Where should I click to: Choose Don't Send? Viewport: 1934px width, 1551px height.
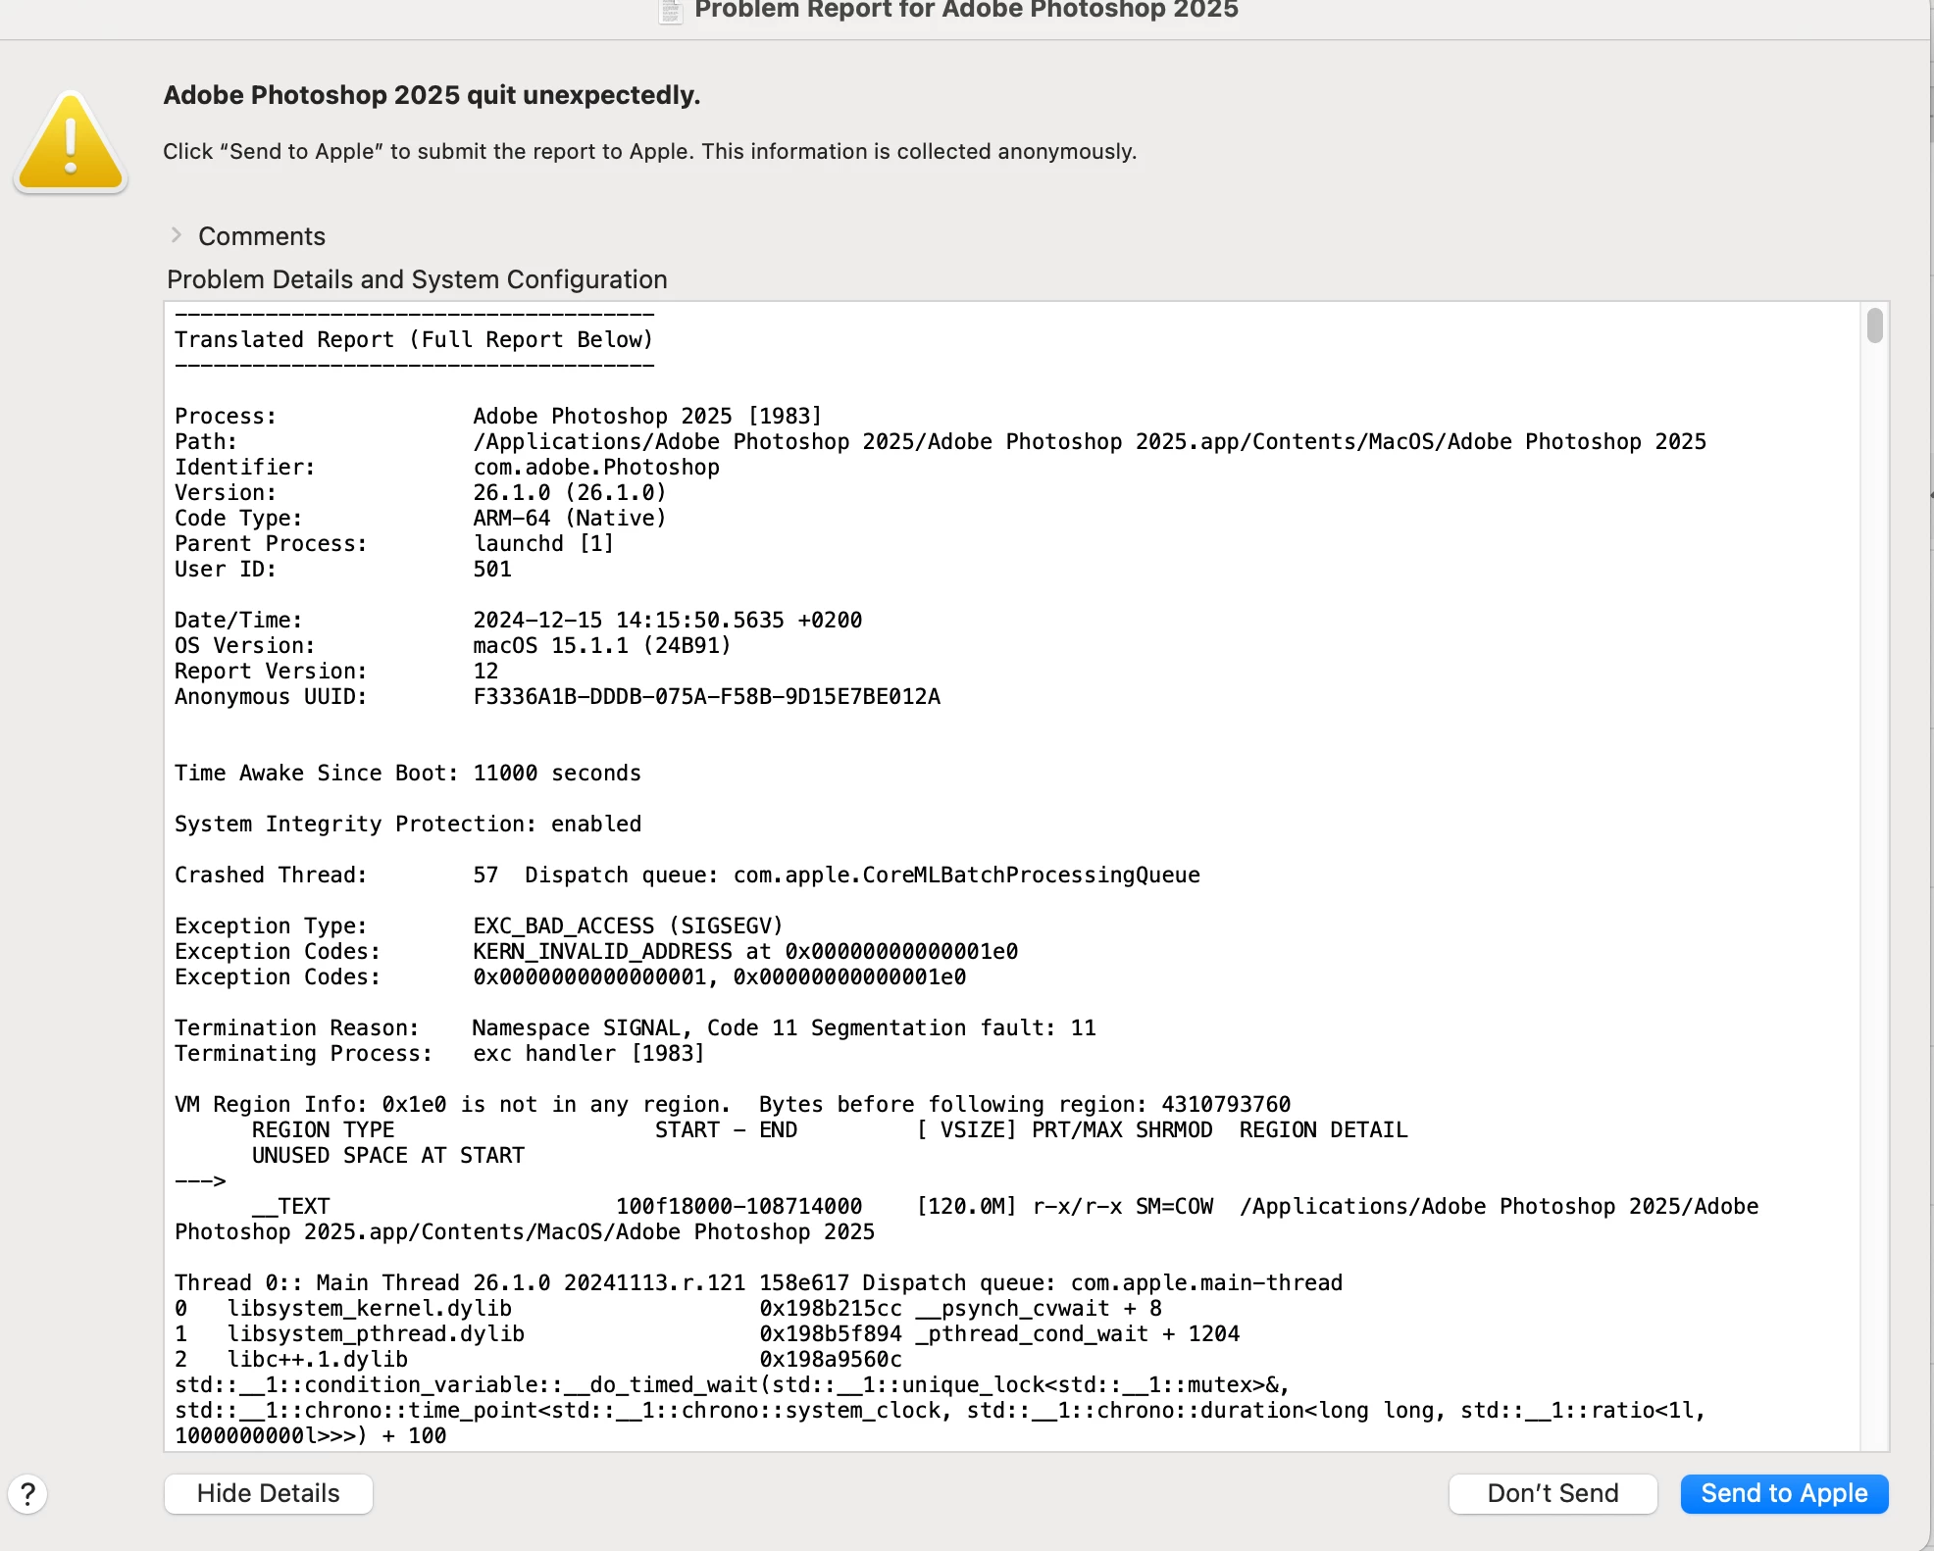[1552, 1493]
